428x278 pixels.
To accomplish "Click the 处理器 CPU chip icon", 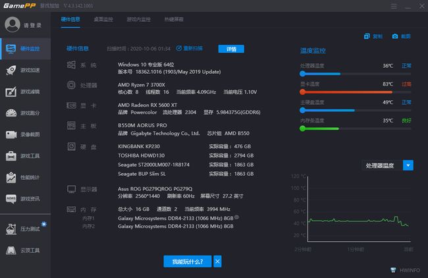I will pyautogui.click(x=71, y=85).
